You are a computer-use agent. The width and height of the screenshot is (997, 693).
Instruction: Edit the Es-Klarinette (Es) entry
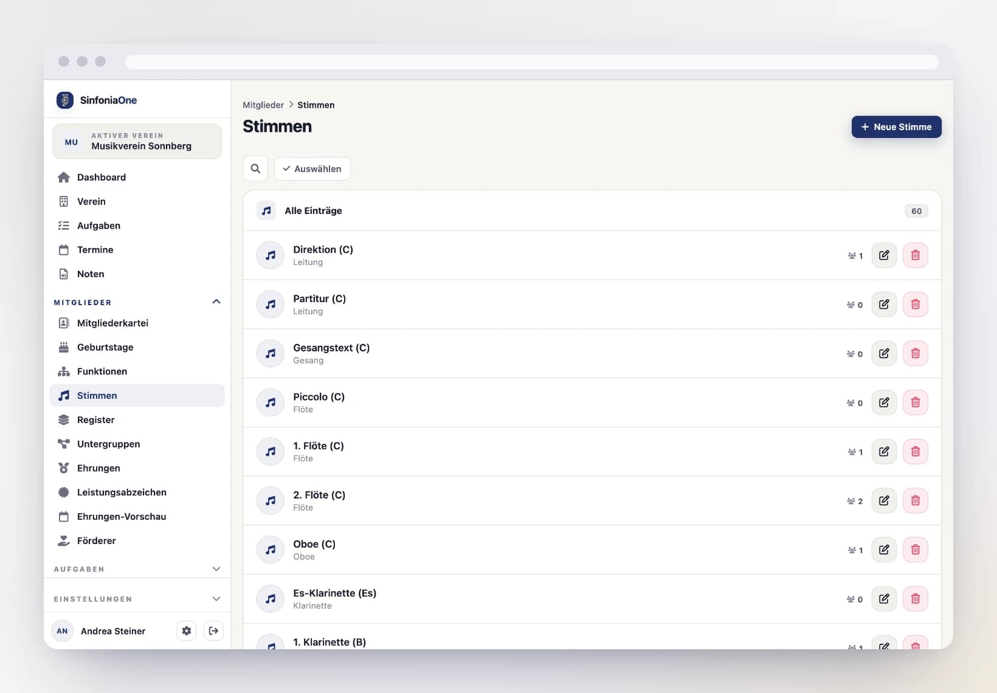(884, 599)
